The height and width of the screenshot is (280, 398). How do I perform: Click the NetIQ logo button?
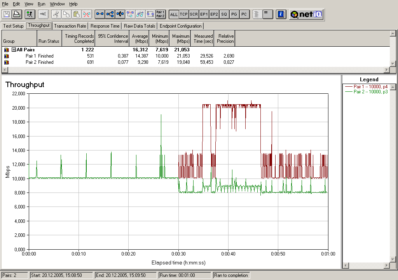(306, 14)
